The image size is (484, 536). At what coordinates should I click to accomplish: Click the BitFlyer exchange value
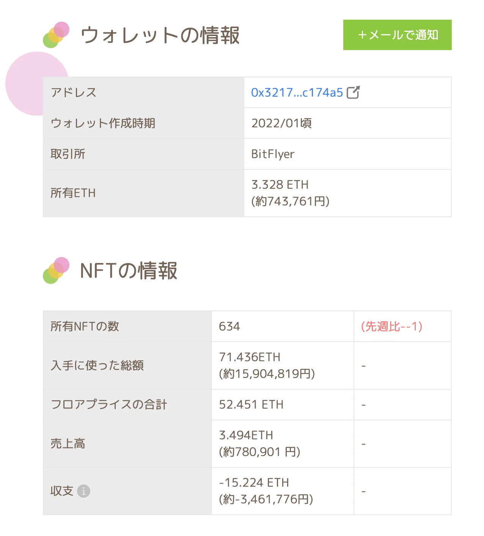(273, 154)
